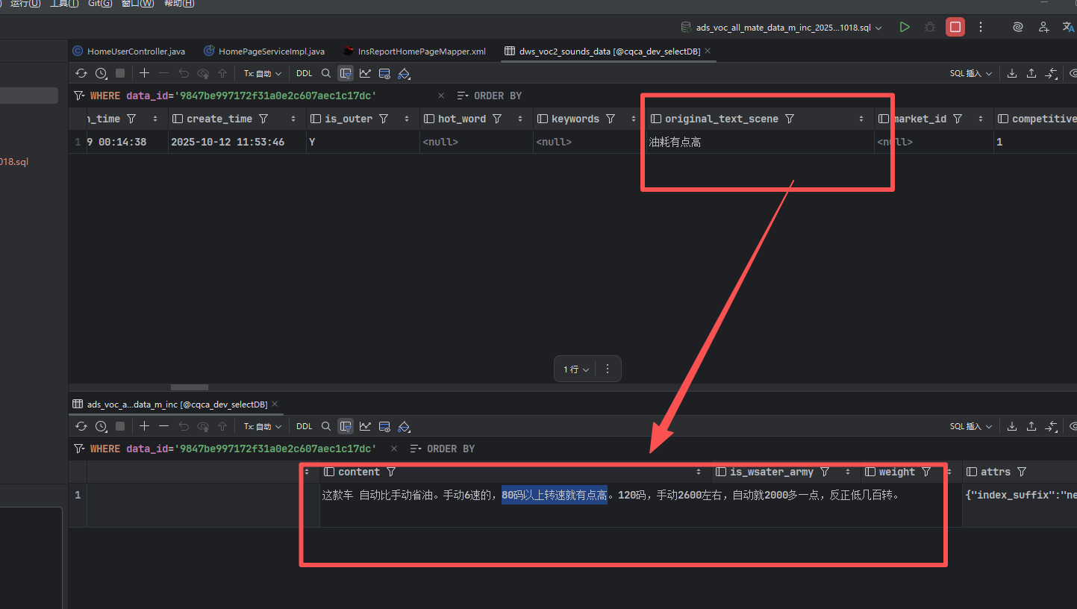Toggle the filter on the is_outer column
The image size is (1077, 609).
click(x=384, y=119)
